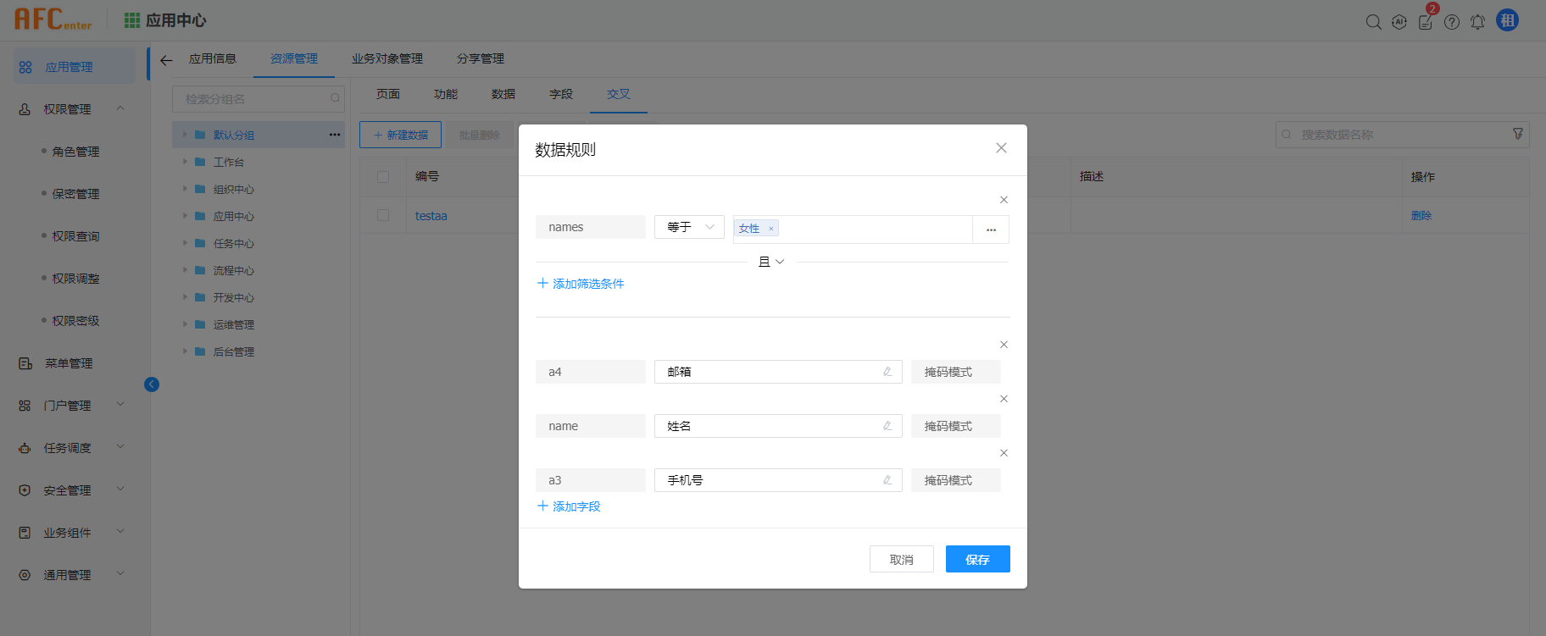This screenshot has width=1546, height=636.
Task: Switch to the 字段 tab
Action: tap(561, 94)
